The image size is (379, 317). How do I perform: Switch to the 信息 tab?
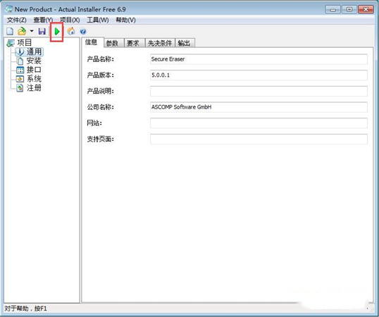click(92, 42)
